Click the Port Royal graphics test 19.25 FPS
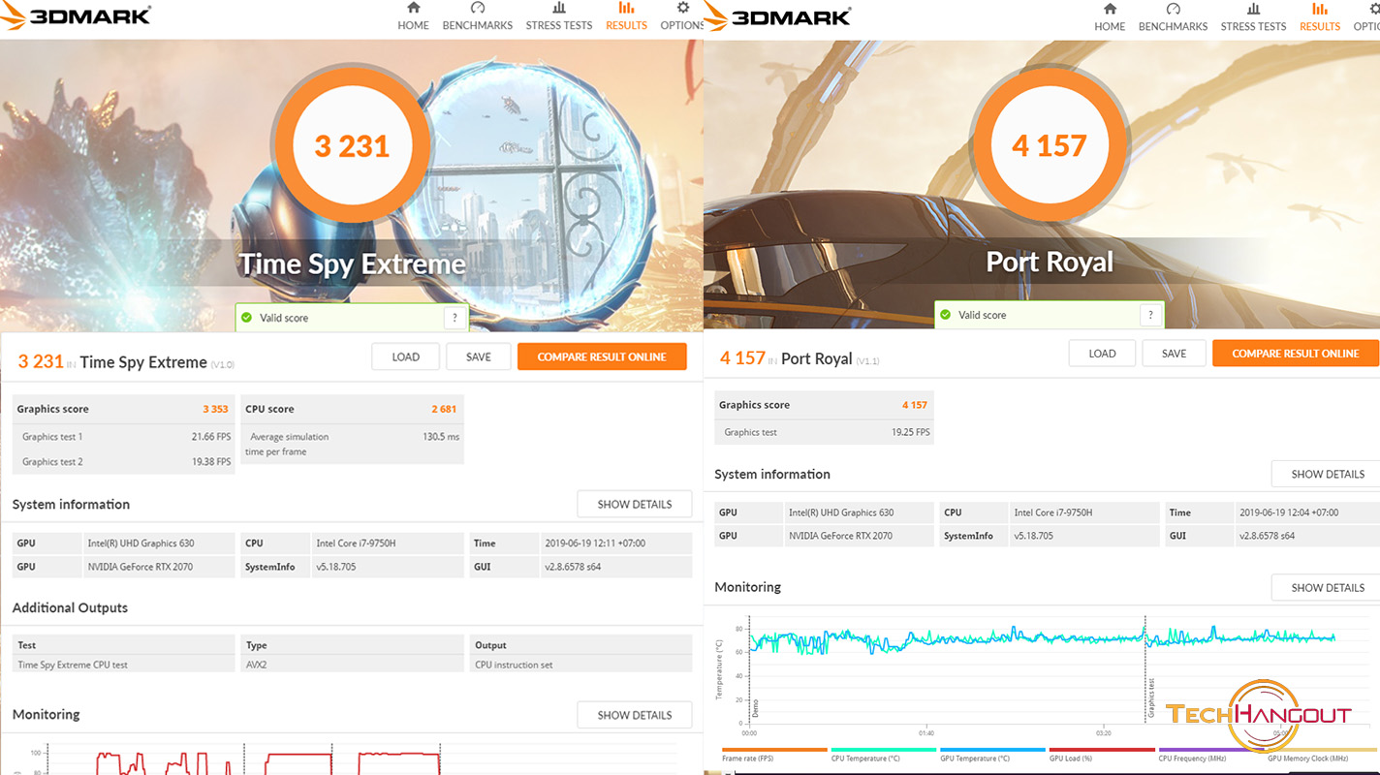The height and width of the screenshot is (775, 1380). coord(910,432)
